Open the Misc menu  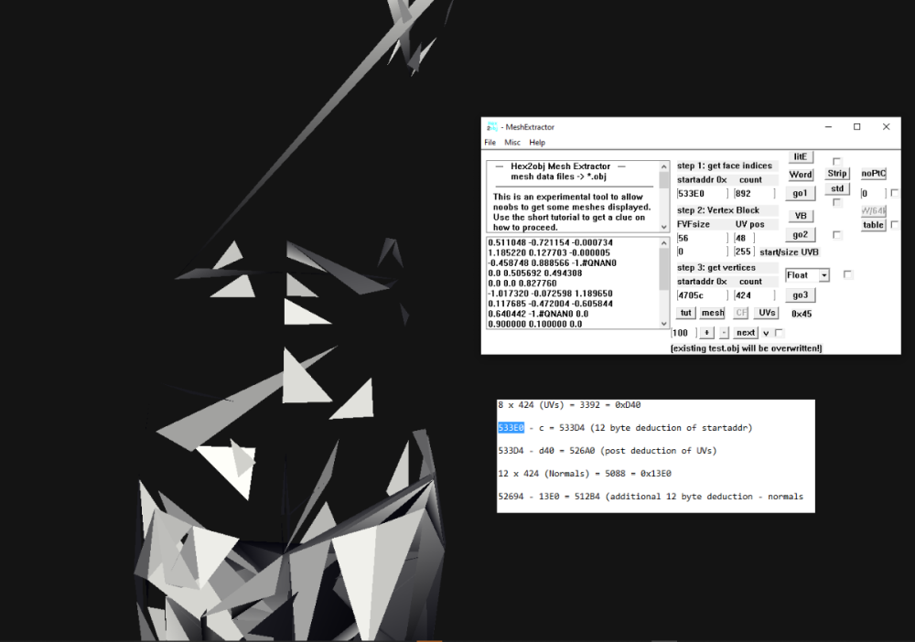click(512, 143)
